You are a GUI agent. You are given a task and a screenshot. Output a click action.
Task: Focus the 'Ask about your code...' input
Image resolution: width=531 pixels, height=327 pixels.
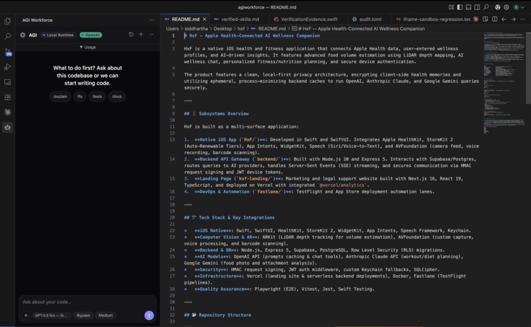[88, 301]
